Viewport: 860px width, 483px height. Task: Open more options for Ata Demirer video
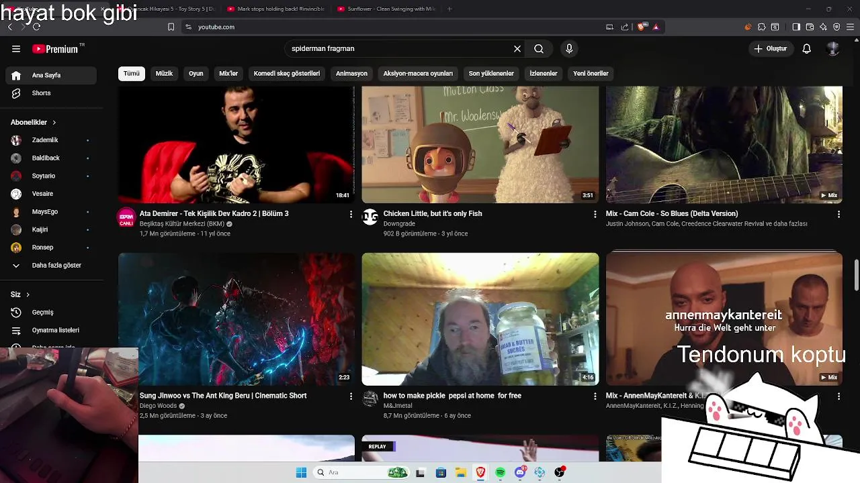[x=351, y=214]
